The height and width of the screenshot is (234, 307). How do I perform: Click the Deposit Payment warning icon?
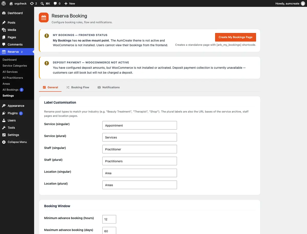point(47,63)
